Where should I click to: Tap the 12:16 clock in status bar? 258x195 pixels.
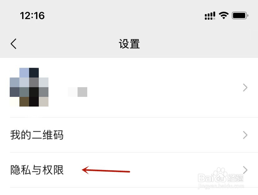coord(32,16)
